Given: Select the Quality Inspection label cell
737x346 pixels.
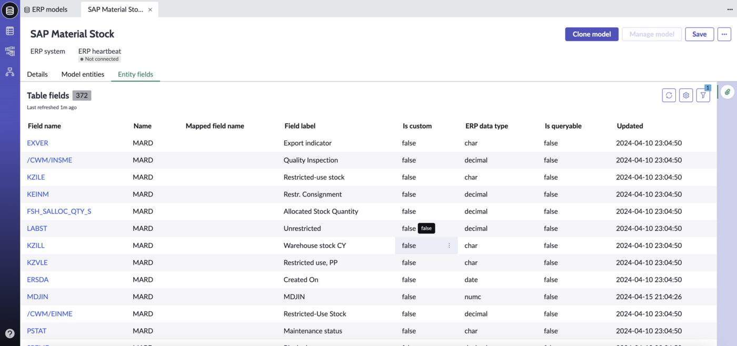Looking at the screenshot, I should (x=311, y=160).
